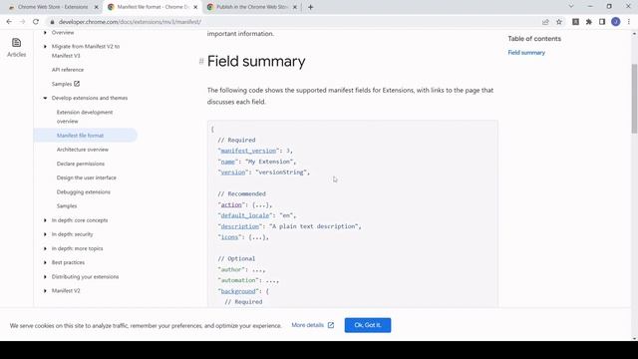638x359 pixels.
Task: Open the manifest_version field link
Action: click(x=248, y=151)
